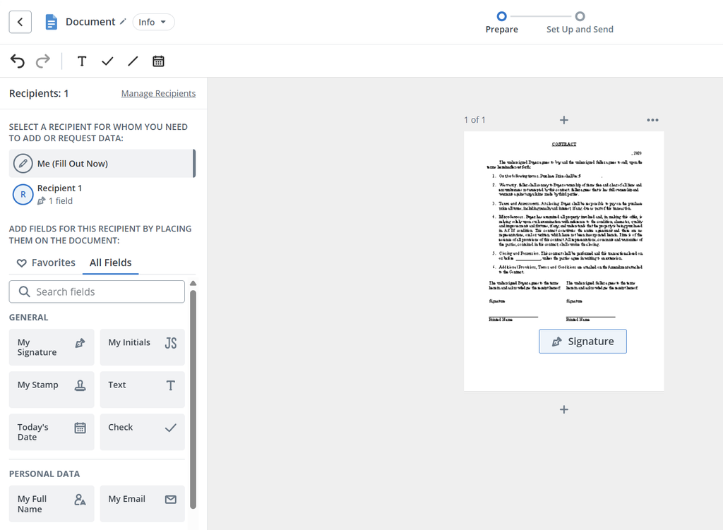Click the magnifier icon in Search fields

pyautogui.click(x=24, y=291)
